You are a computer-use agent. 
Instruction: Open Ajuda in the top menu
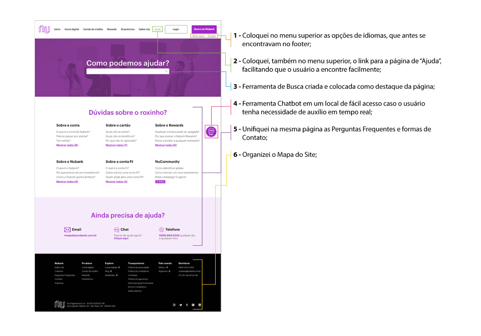click(157, 29)
